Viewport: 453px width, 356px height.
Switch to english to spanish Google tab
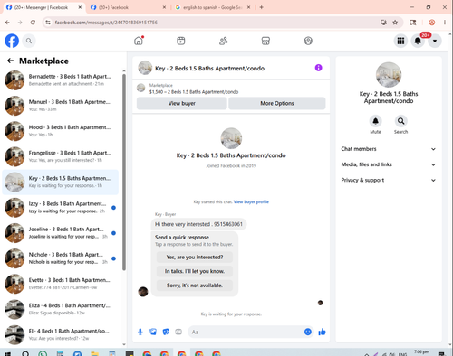(x=213, y=7)
